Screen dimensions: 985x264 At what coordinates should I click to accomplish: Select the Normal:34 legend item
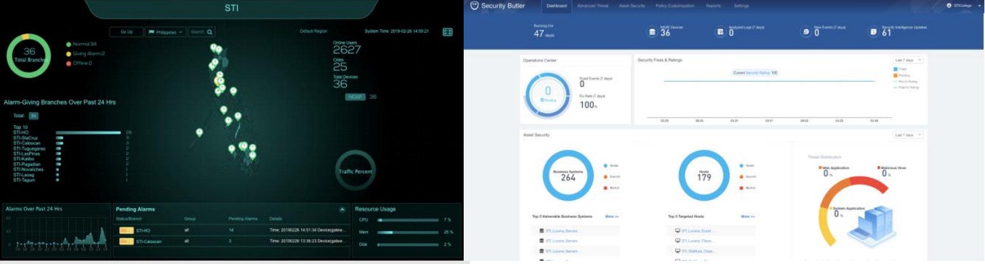pos(81,44)
